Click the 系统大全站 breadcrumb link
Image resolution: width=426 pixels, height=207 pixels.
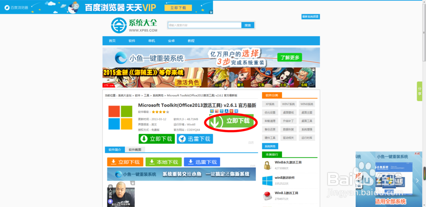tap(125, 96)
